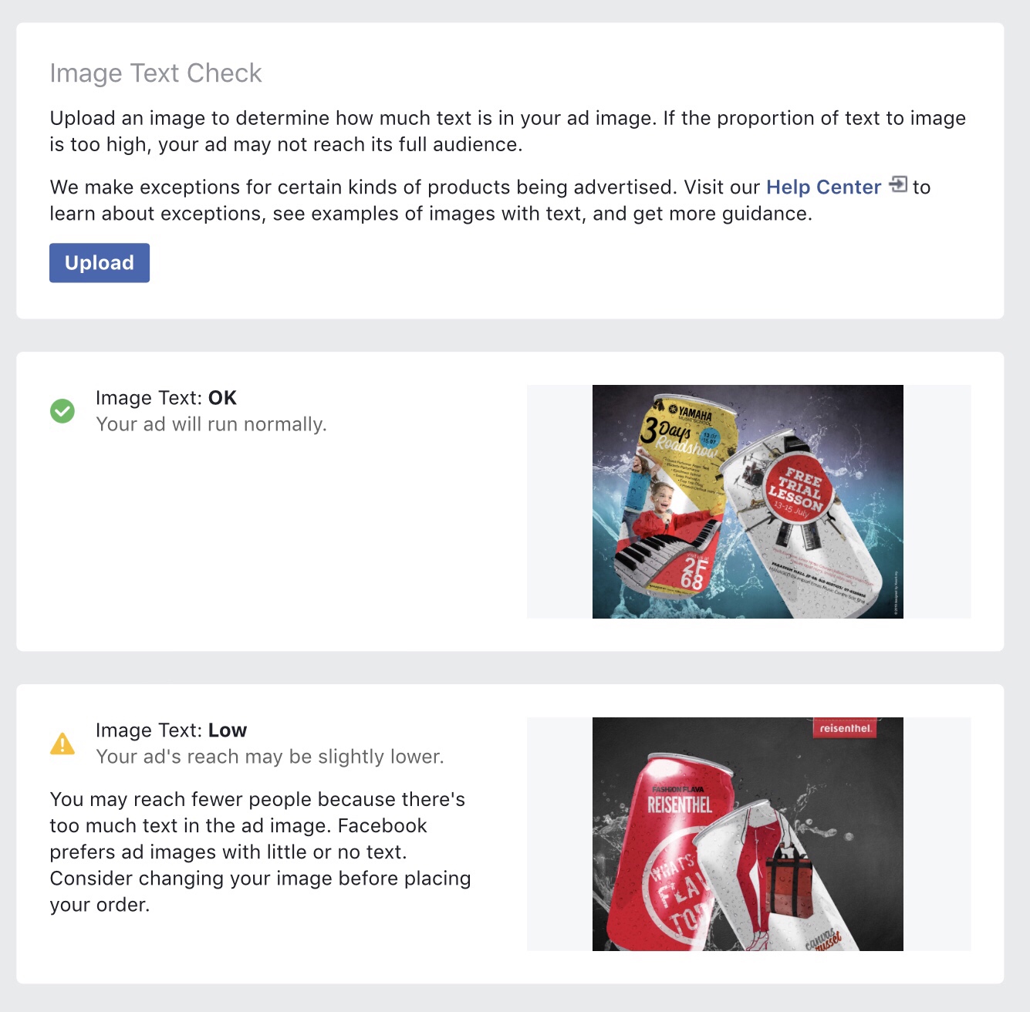
Task: Click the "Image Text: Low" result label
Action: point(171,730)
